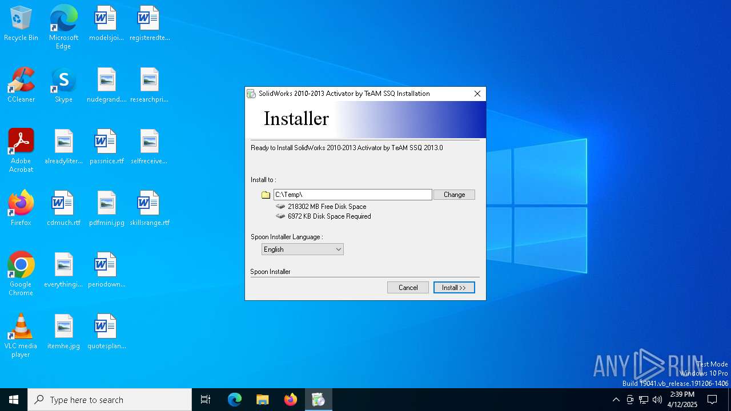Open Edge from the taskbar

click(x=235, y=400)
